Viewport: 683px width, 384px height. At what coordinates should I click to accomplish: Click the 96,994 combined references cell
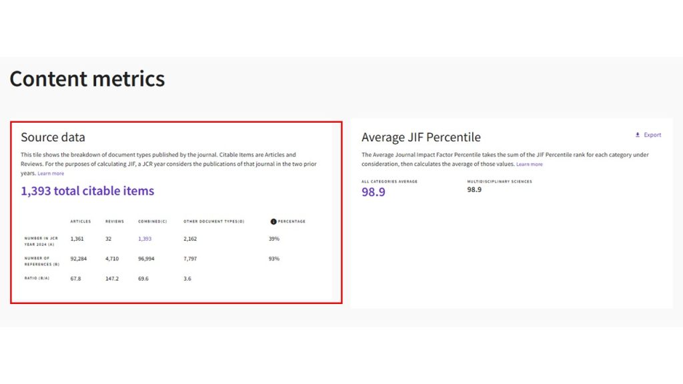click(x=146, y=259)
